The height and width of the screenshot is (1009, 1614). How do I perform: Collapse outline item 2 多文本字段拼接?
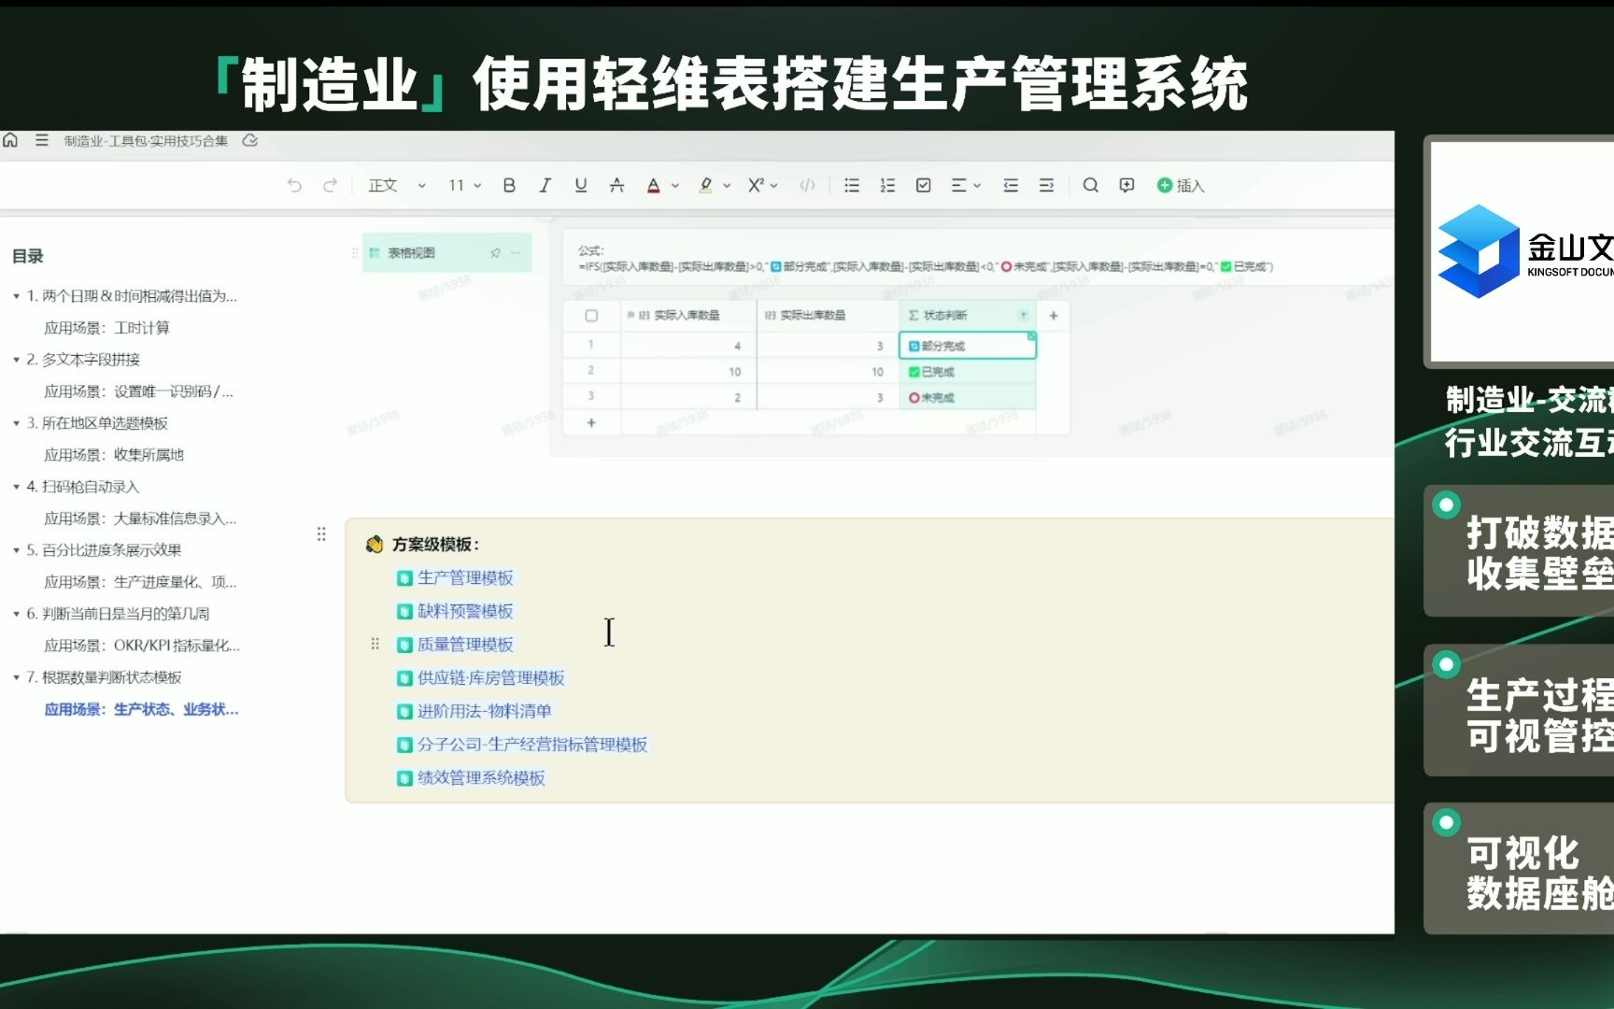(16, 360)
